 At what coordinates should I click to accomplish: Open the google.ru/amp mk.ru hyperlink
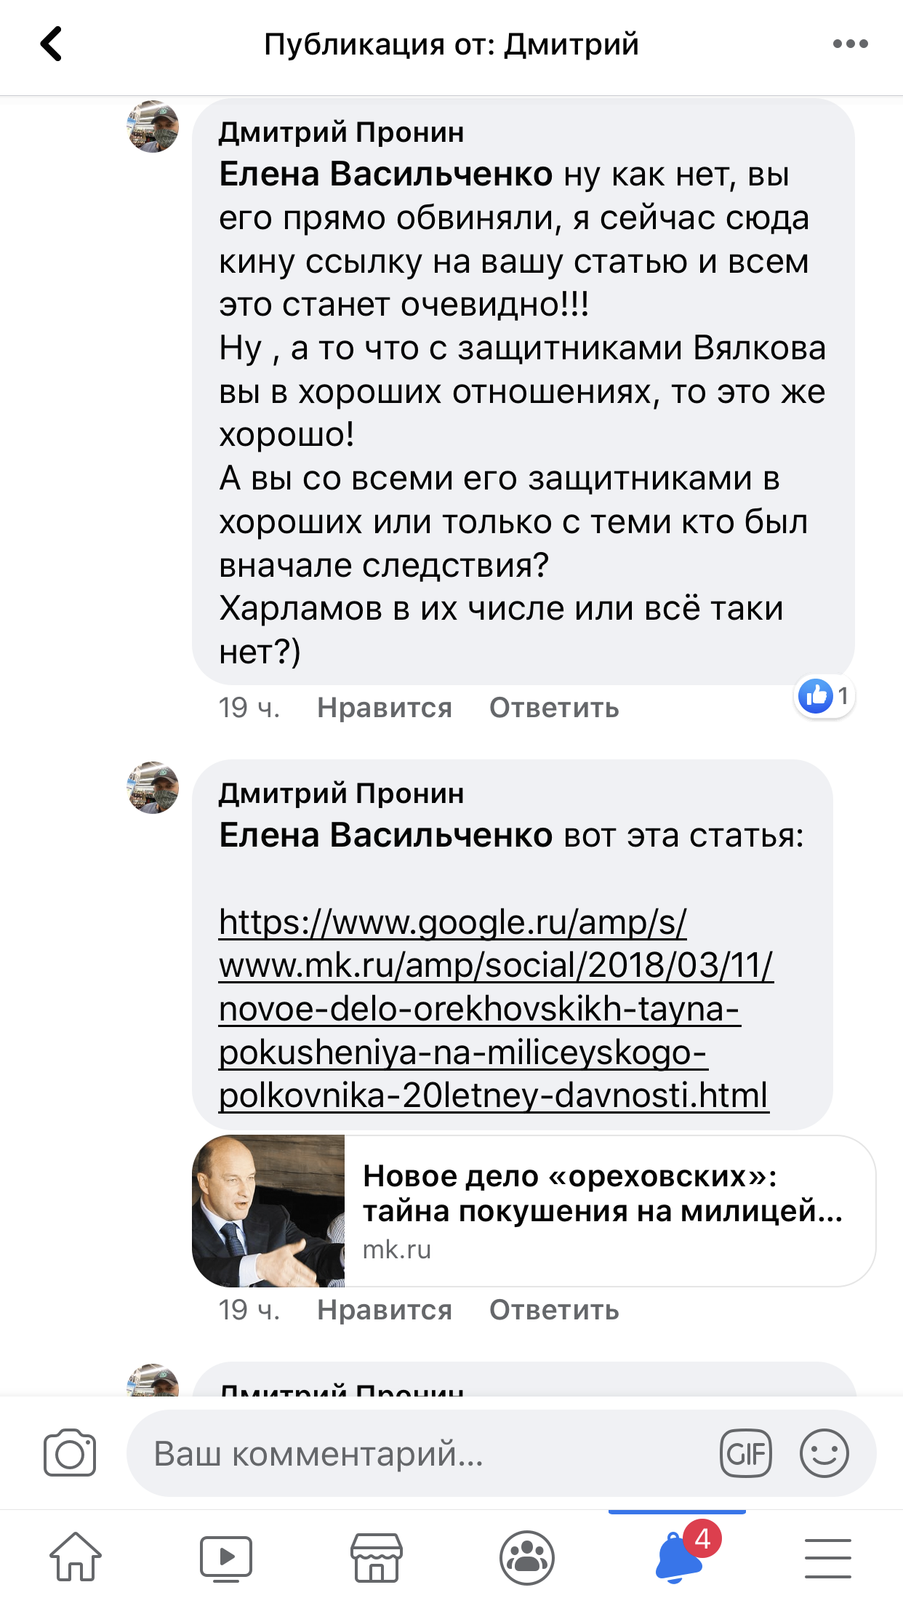click(494, 1008)
